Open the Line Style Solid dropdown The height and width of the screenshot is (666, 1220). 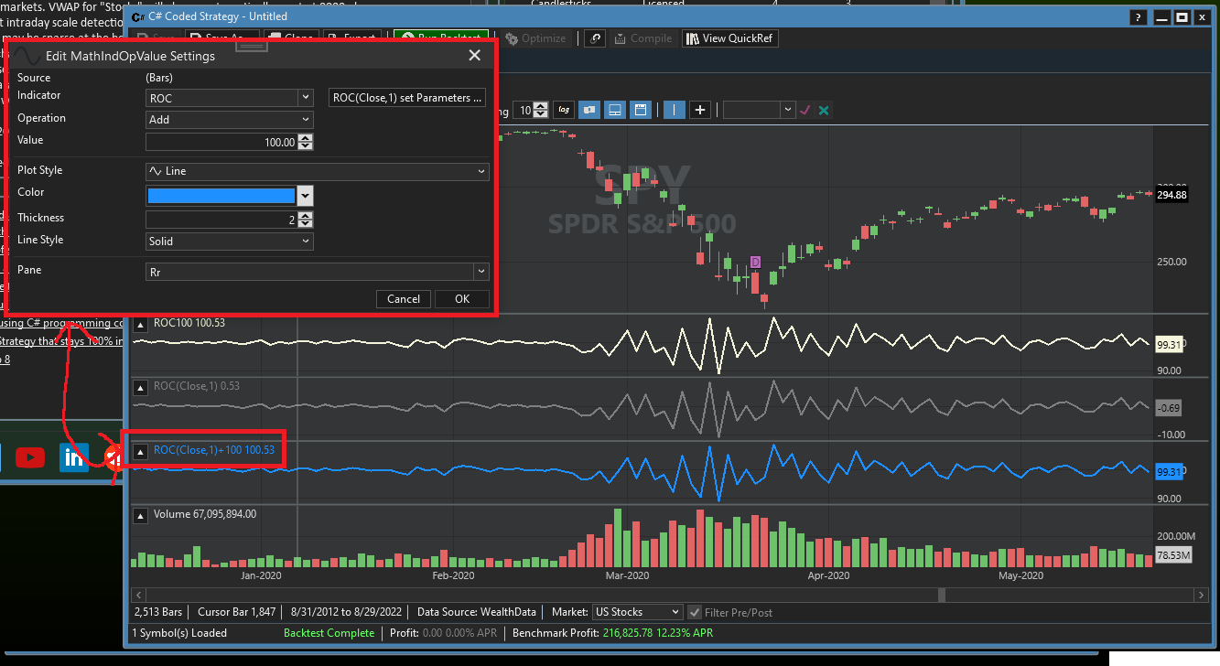(x=230, y=242)
